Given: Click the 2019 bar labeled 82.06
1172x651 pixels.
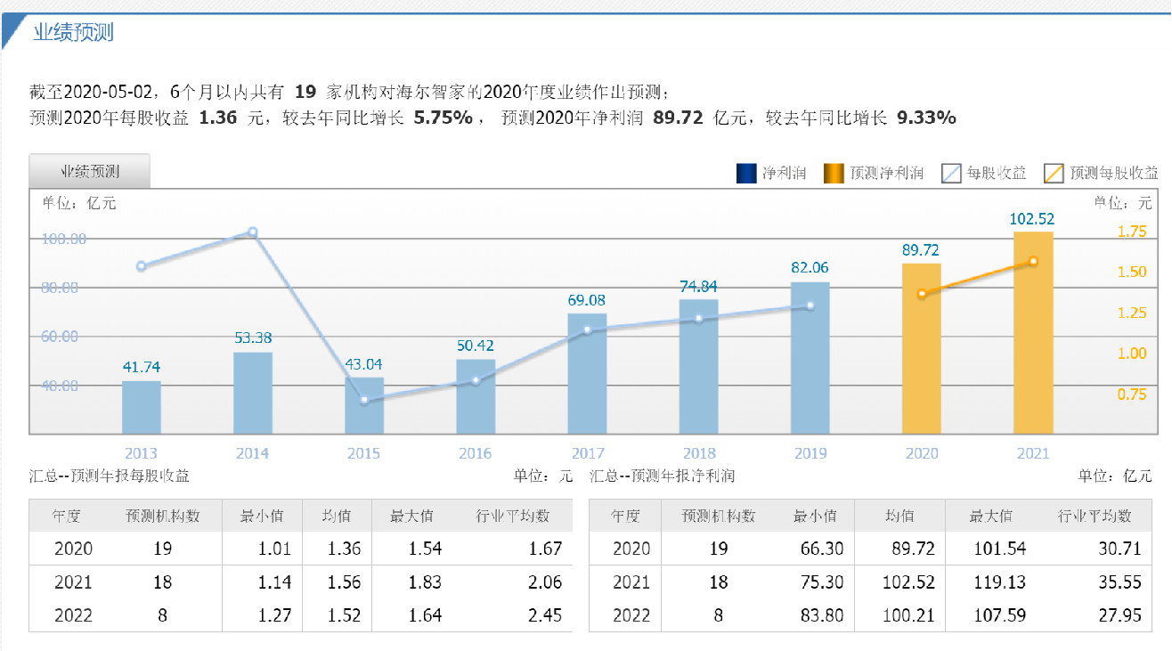Looking at the screenshot, I should pyautogui.click(x=810, y=358).
